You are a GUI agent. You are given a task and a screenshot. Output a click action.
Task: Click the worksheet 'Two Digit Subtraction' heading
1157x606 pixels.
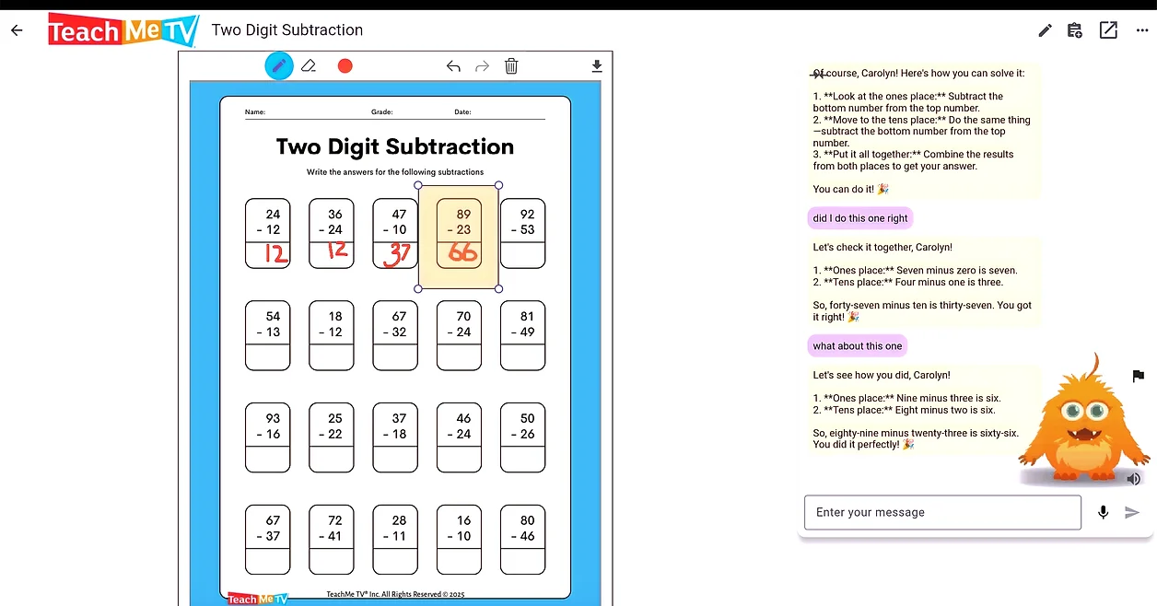(395, 147)
